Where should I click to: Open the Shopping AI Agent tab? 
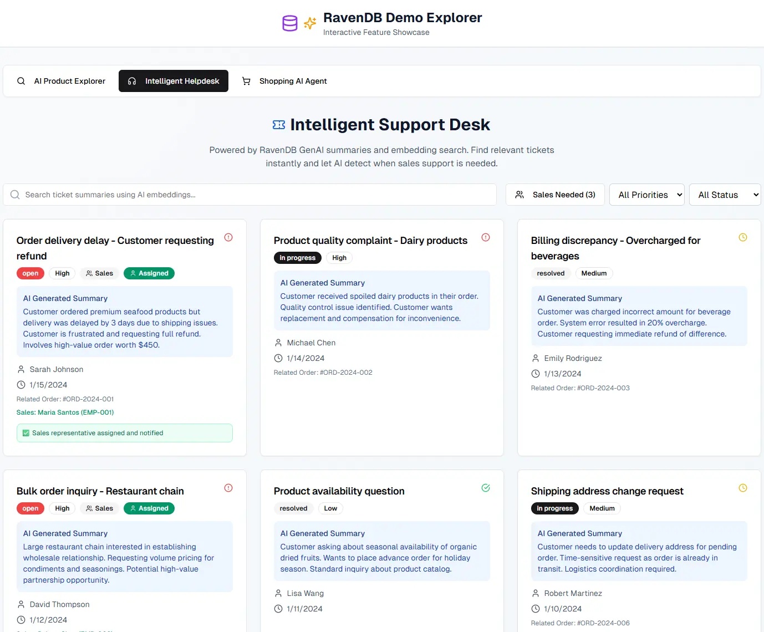pos(284,81)
